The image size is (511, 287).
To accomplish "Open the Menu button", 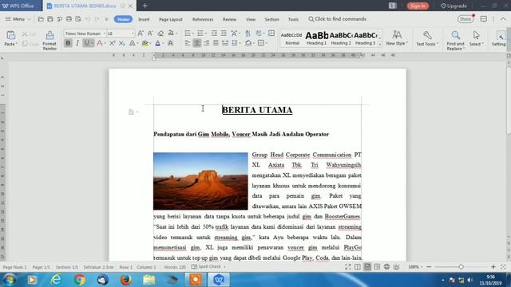I will (18, 19).
